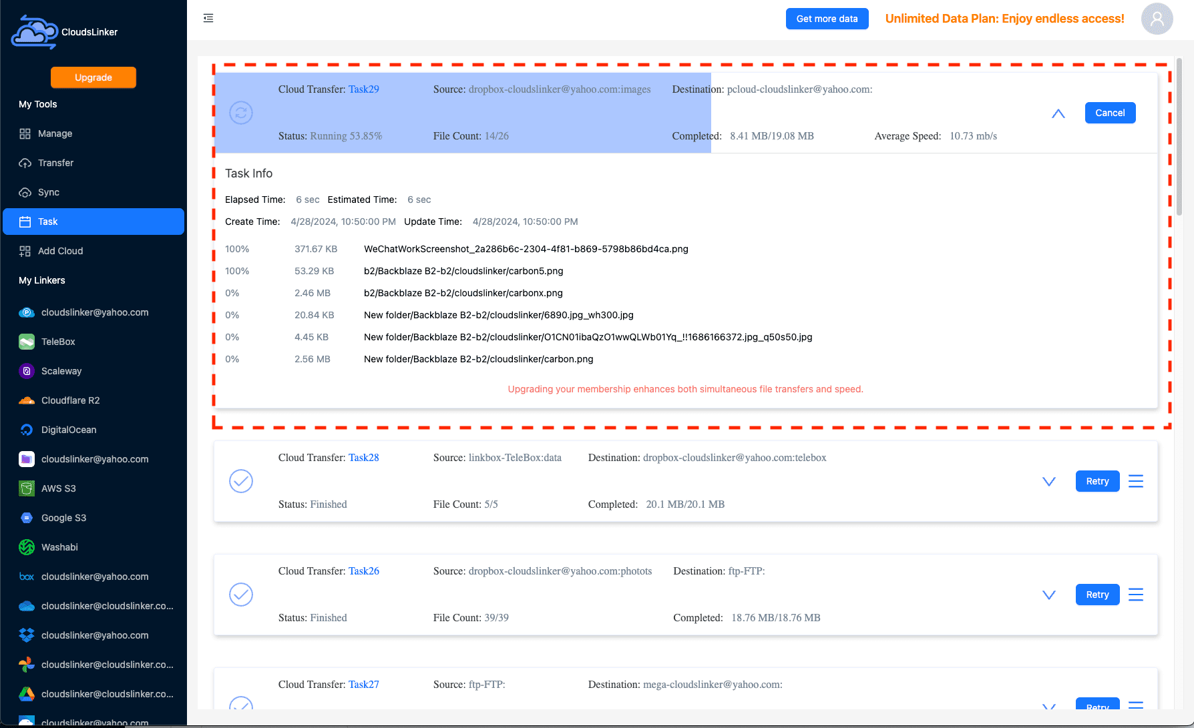Open the Task27 link
The image size is (1194, 728).
(364, 685)
